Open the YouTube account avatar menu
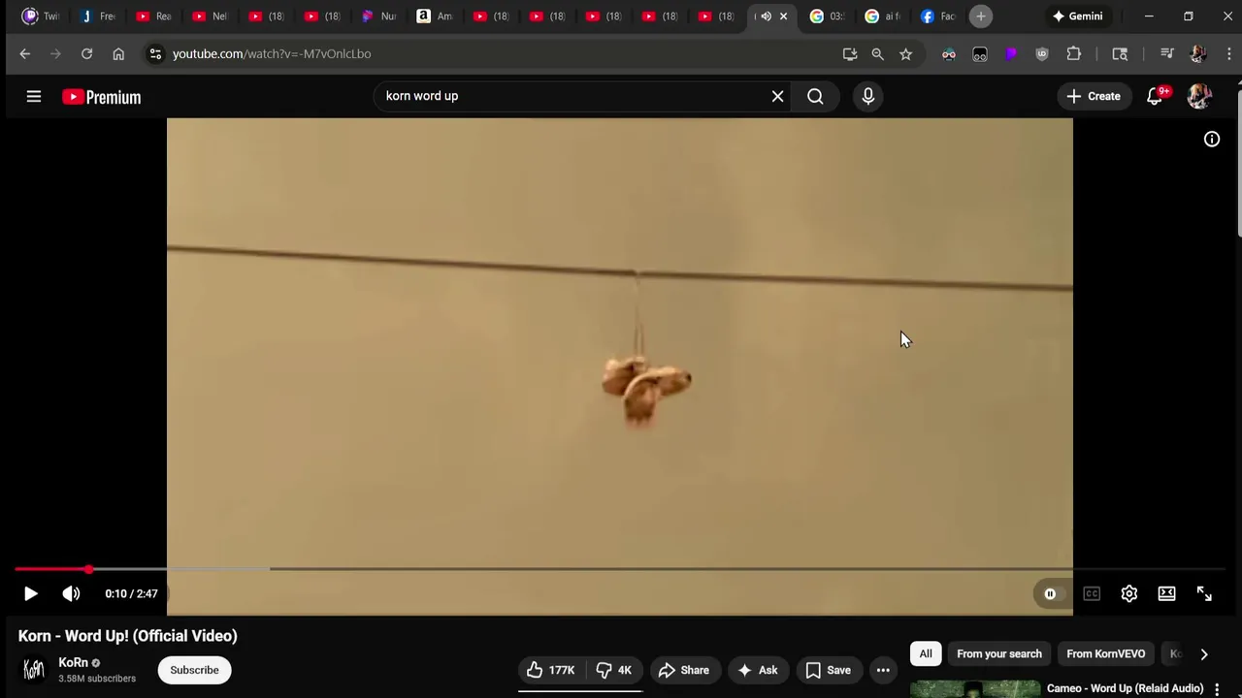The width and height of the screenshot is (1242, 698). tap(1199, 96)
